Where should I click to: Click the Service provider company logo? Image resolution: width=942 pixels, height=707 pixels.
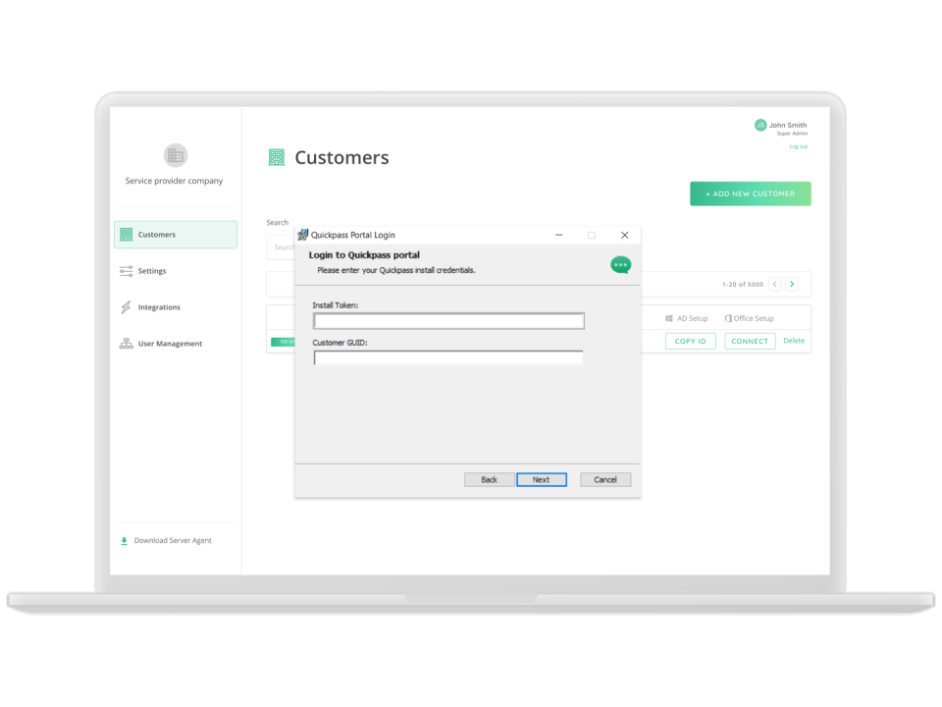click(175, 155)
